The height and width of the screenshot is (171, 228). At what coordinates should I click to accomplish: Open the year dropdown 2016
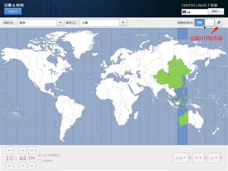181,158
